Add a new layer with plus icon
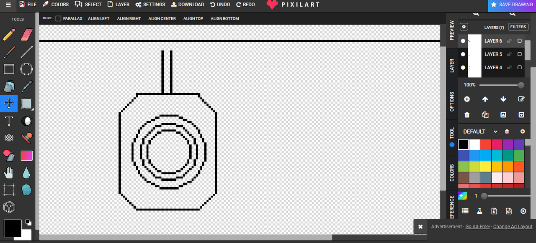The width and height of the screenshot is (536, 243). click(467, 99)
